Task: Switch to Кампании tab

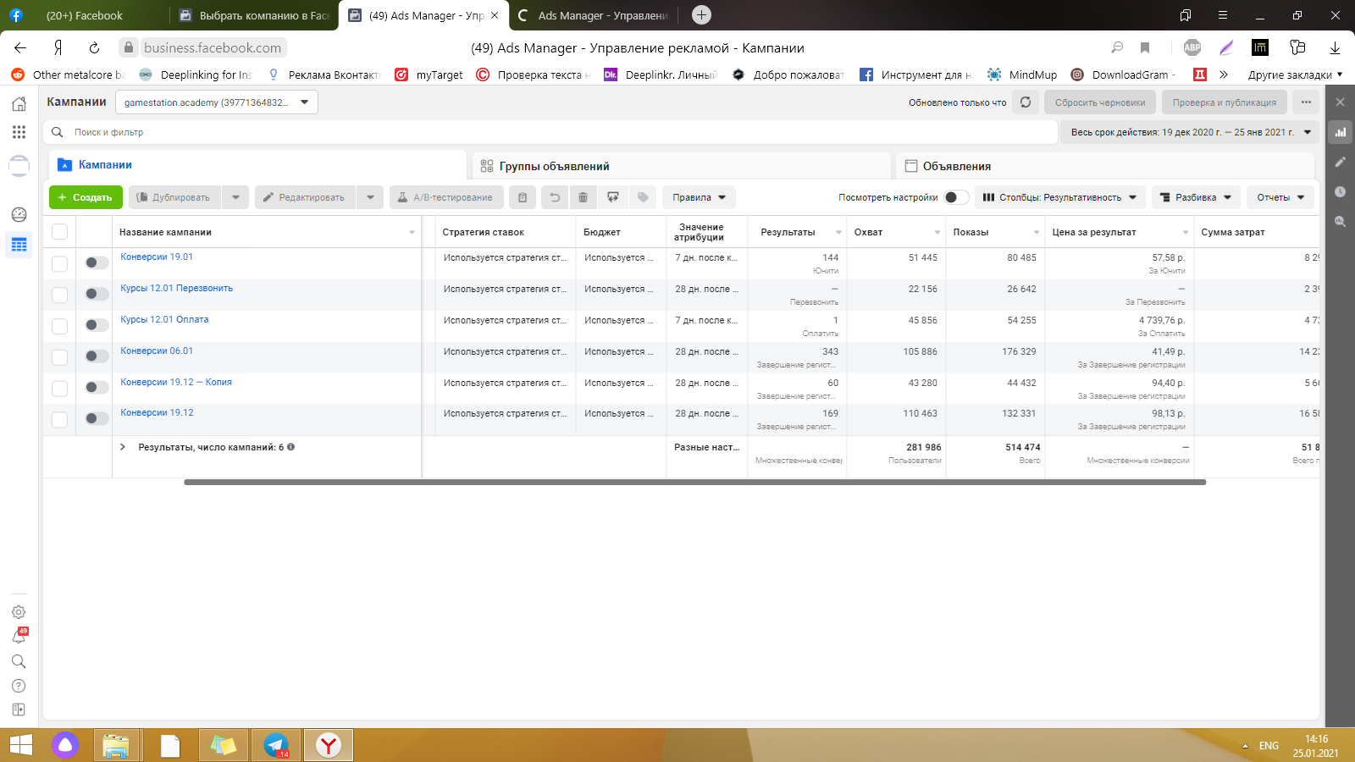Action: tap(257, 165)
